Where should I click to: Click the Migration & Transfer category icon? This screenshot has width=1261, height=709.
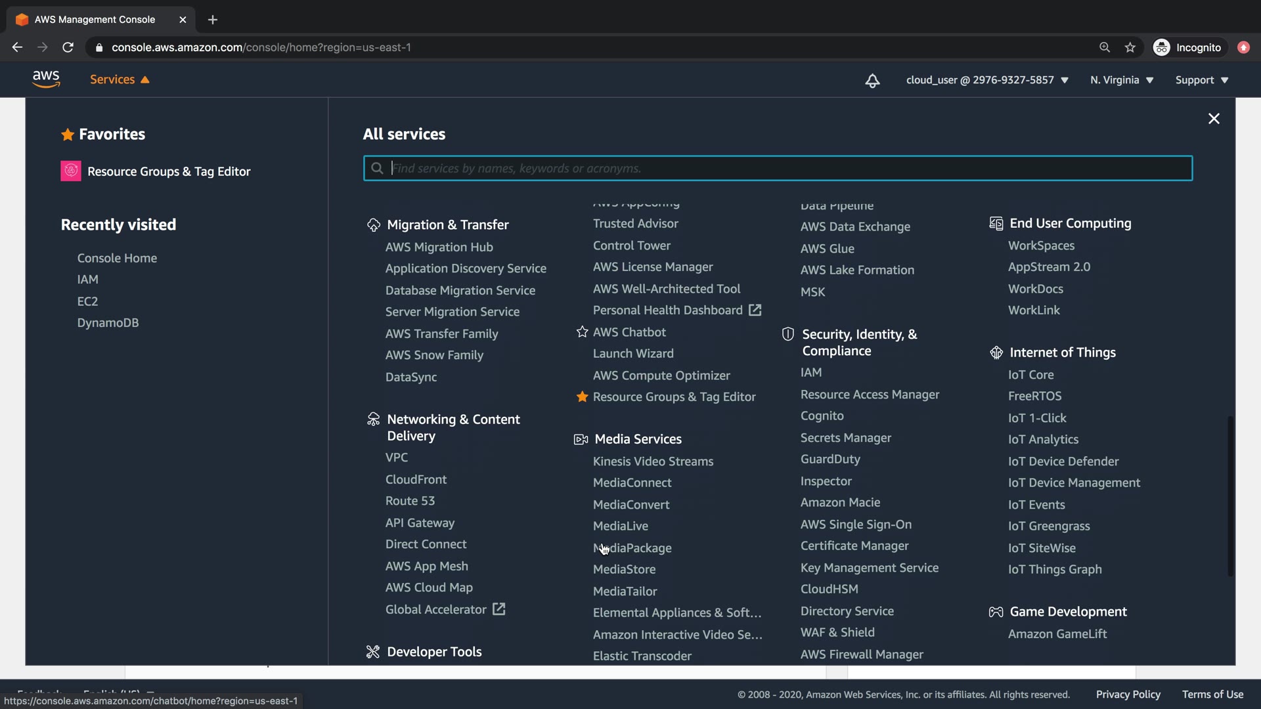point(373,225)
